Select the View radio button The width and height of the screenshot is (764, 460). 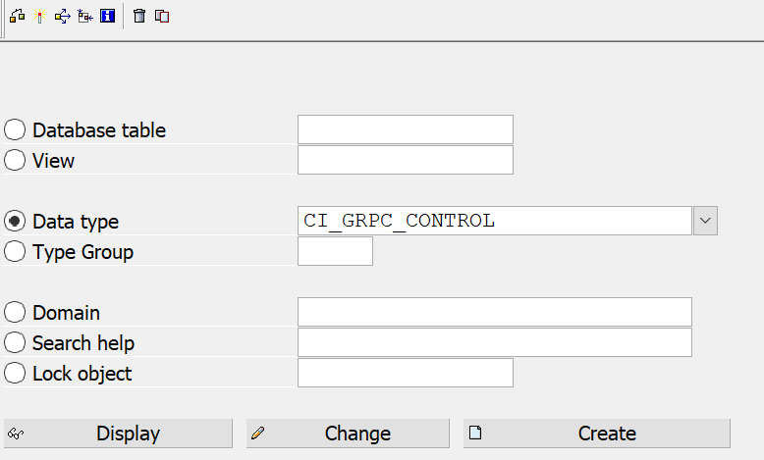[15, 161]
